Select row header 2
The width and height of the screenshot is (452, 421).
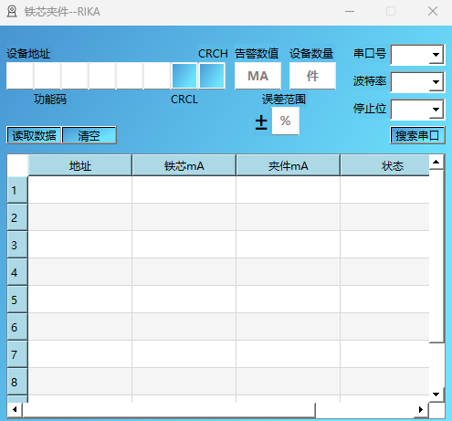17,217
